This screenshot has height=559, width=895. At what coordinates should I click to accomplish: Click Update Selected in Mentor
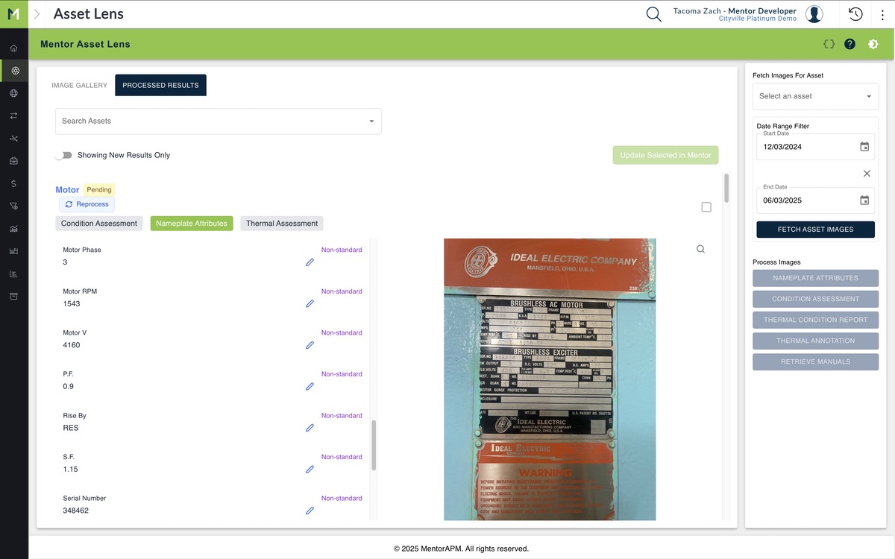[665, 155]
